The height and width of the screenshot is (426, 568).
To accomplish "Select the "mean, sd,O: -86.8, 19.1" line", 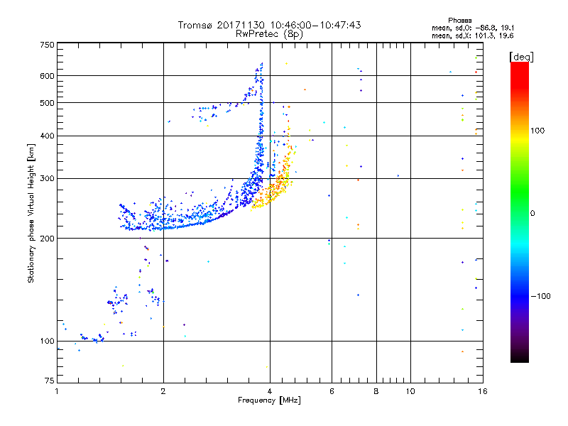I will [473, 28].
